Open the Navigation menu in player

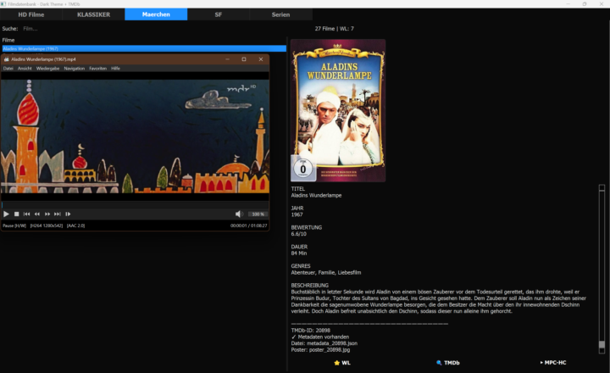(75, 68)
